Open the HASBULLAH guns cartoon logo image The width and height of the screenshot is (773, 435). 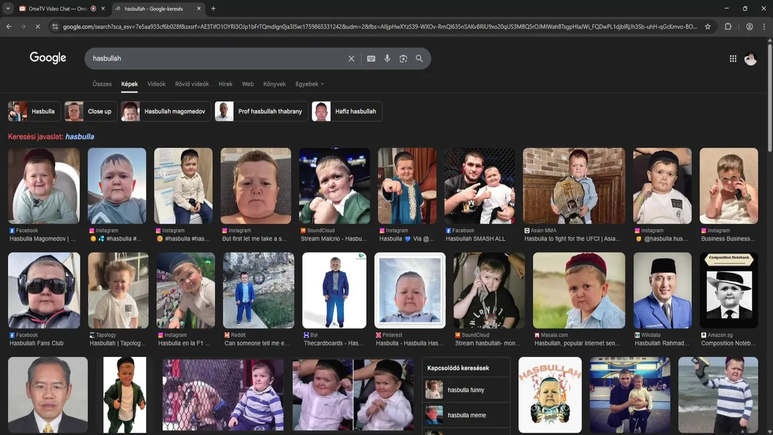[550, 395]
